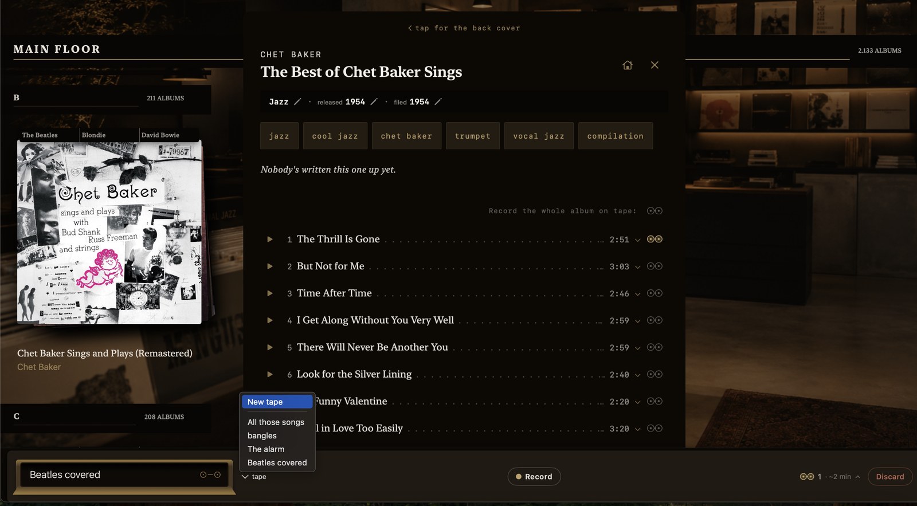Expand details for But Not for Me
This screenshot has width=917, height=506.
pyautogui.click(x=637, y=267)
